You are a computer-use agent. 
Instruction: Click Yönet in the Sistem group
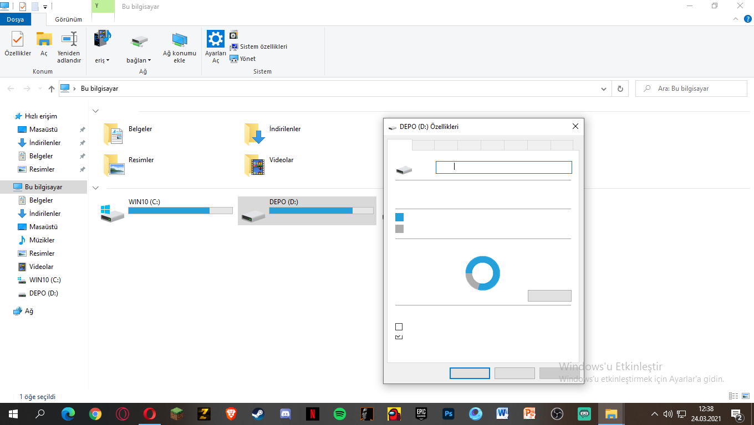(x=243, y=59)
